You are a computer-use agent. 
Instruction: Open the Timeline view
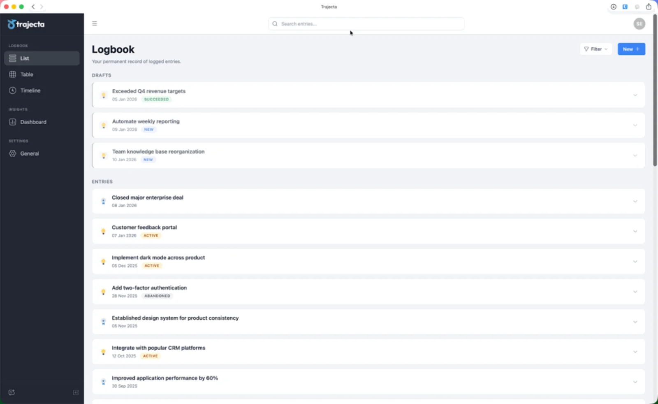pyautogui.click(x=30, y=91)
